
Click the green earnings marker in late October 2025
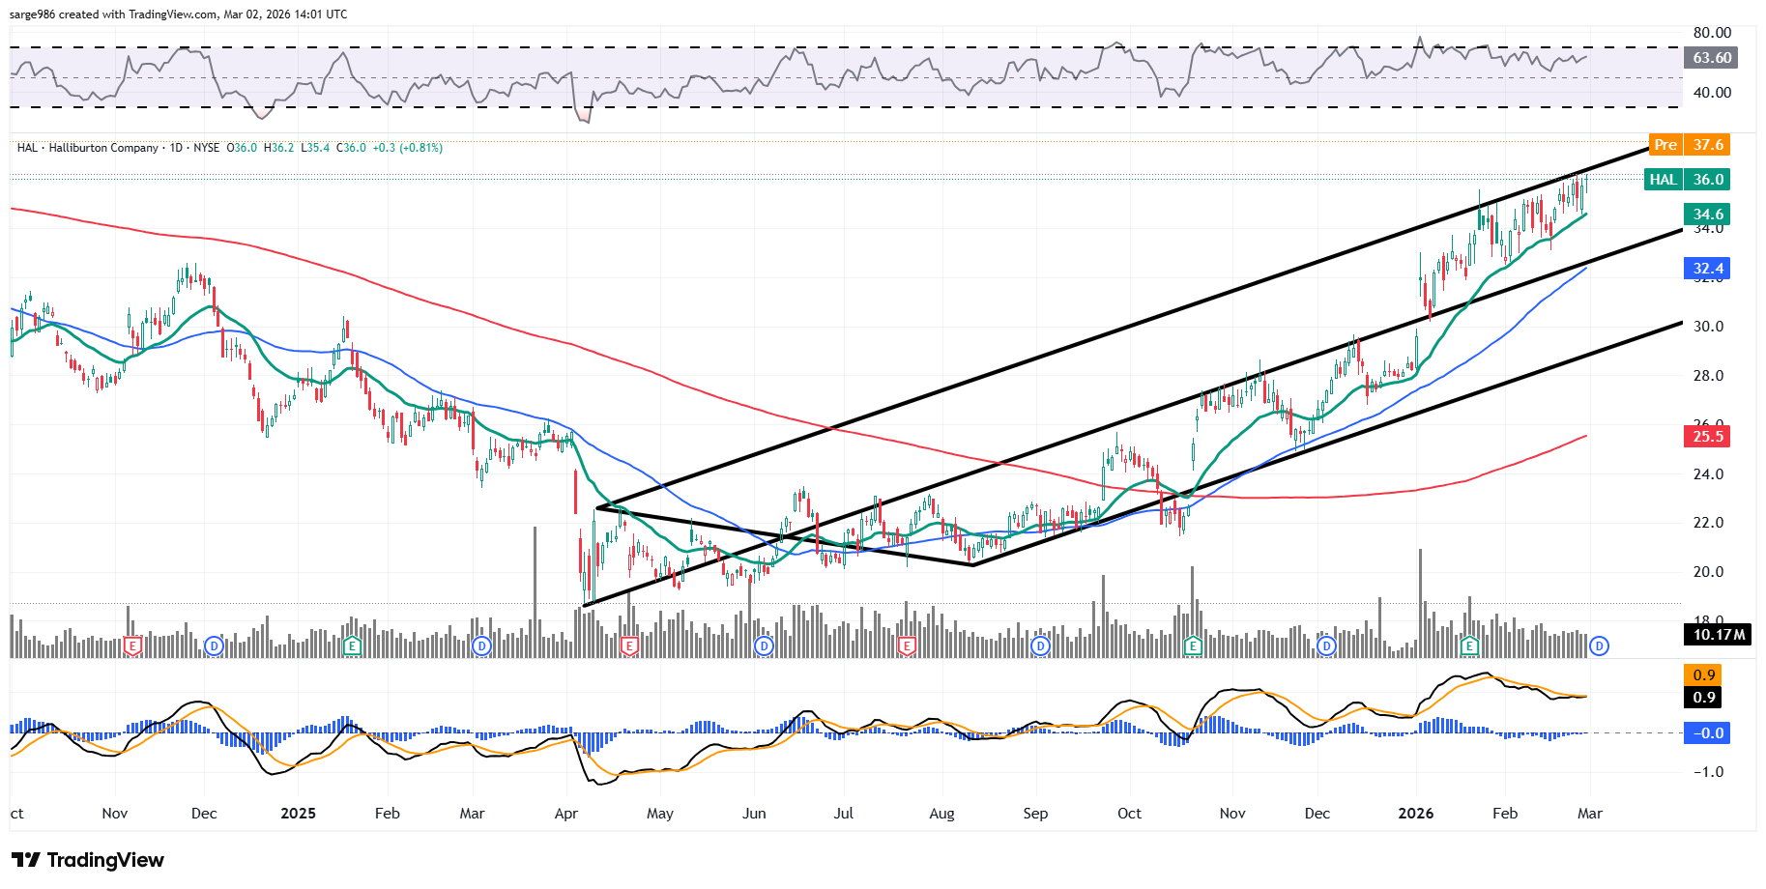(x=1193, y=645)
